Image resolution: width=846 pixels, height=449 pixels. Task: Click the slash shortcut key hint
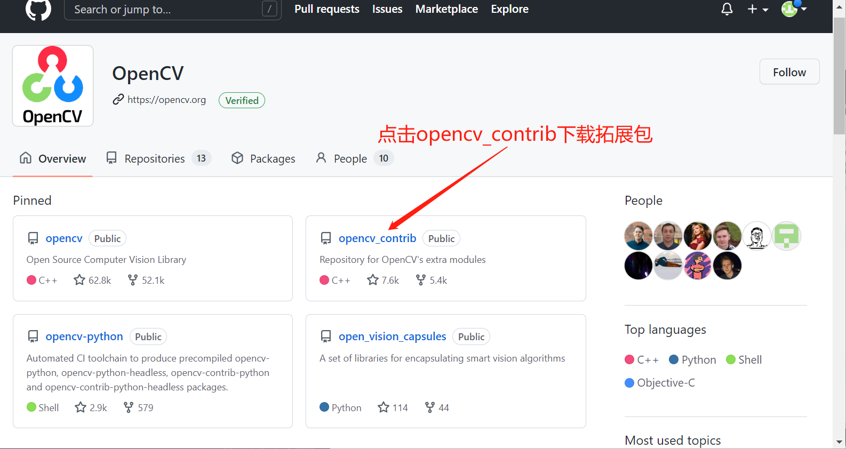pyautogui.click(x=269, y=9)
